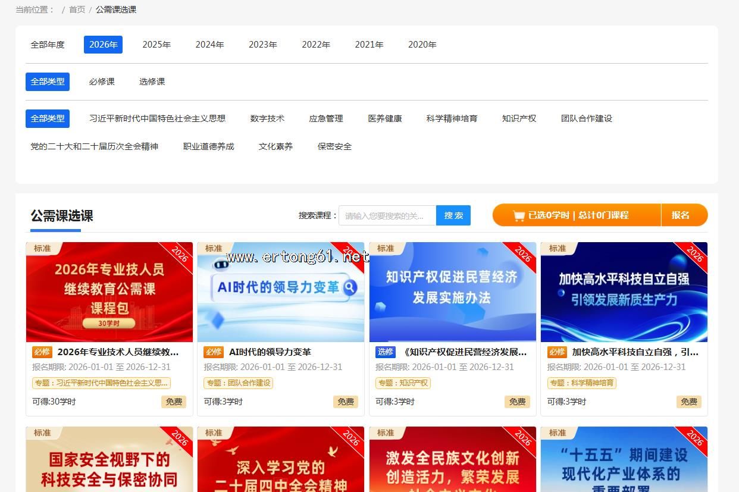739x492 pixels.
Task: Click 专题：团队合作建设 tag
Action: pyautogui.click(x=239, y=383)
